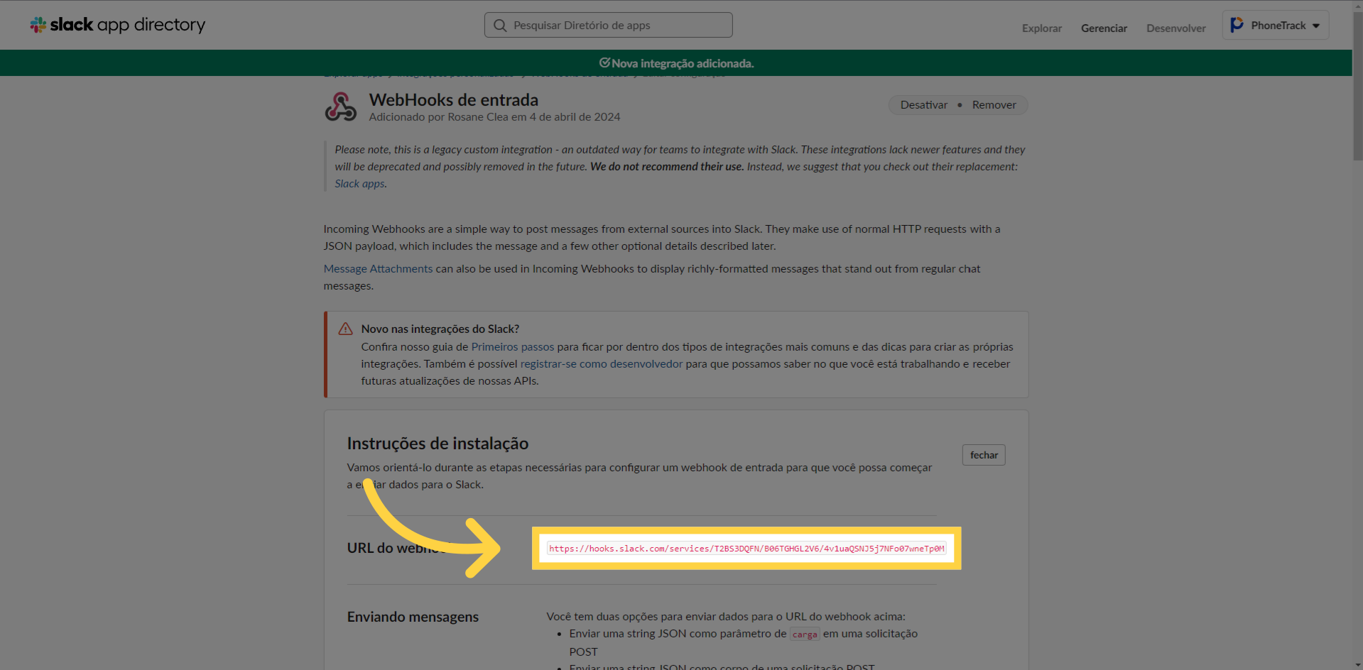The image size is (1363, 670).
Task: Click the 'carga' code label
Action: [x=805, y=635]
